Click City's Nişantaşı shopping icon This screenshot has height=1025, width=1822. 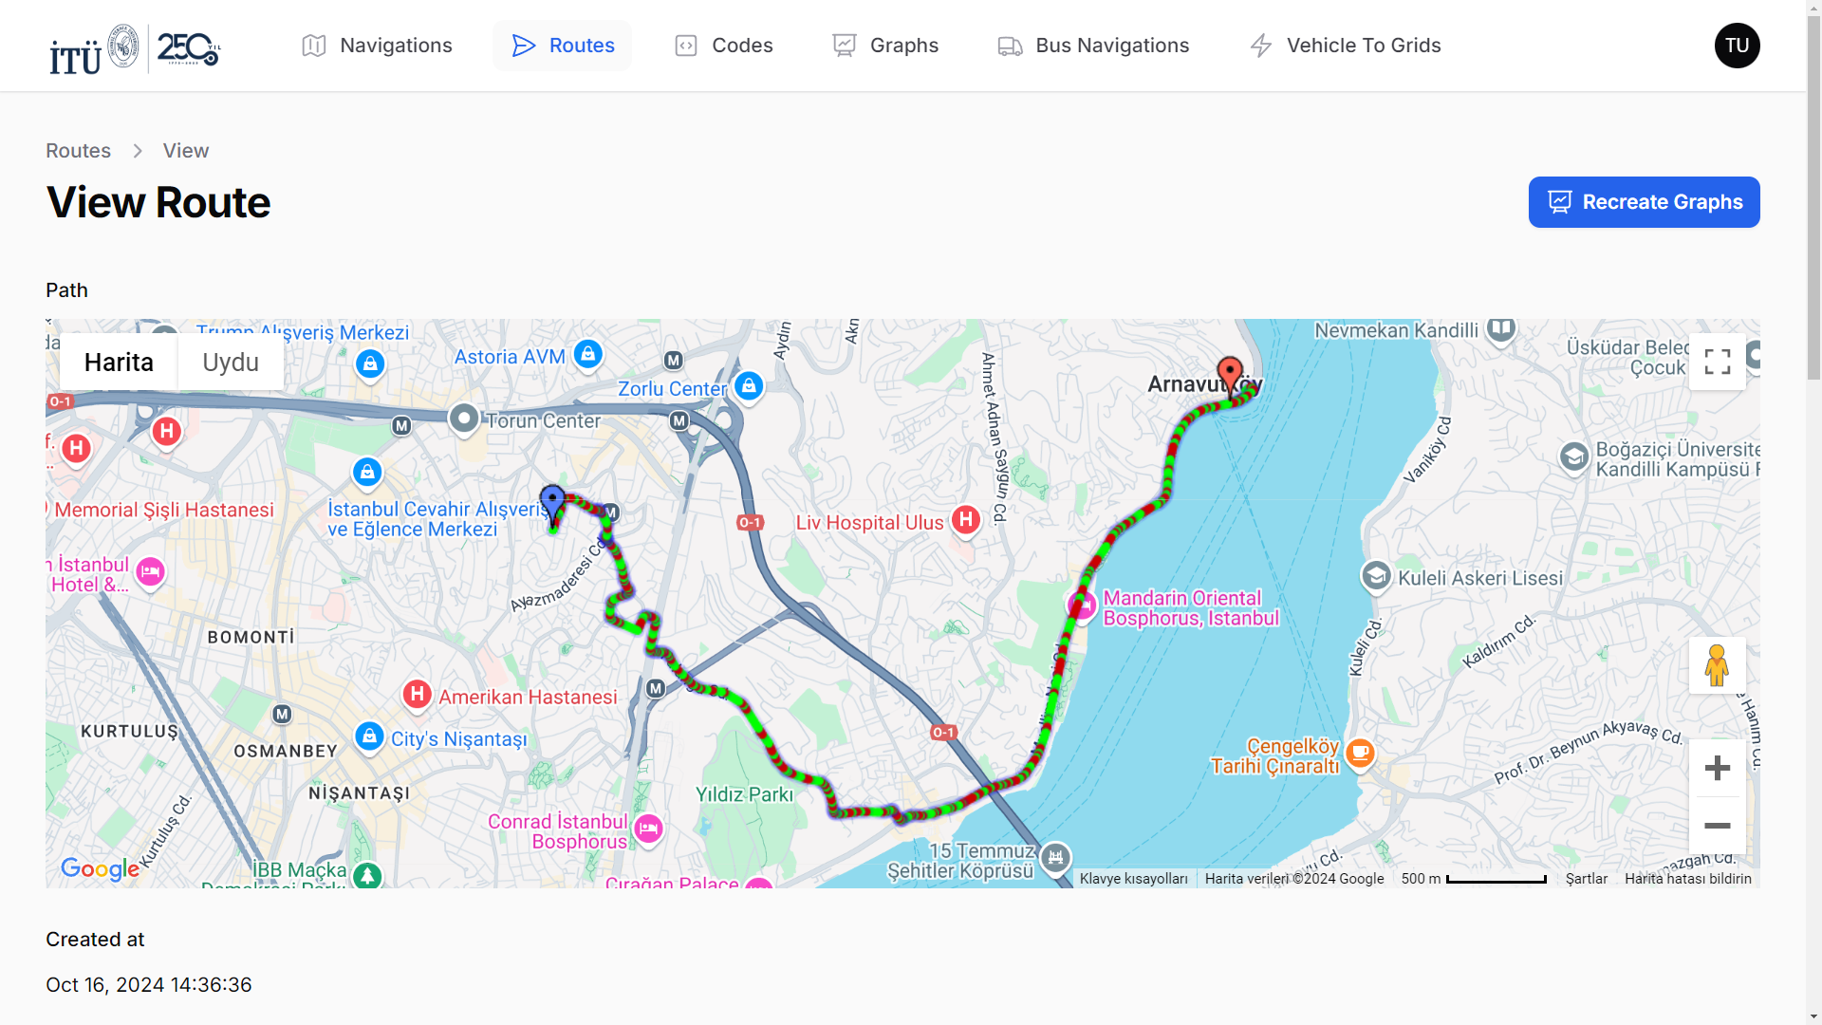pos(369,736)
